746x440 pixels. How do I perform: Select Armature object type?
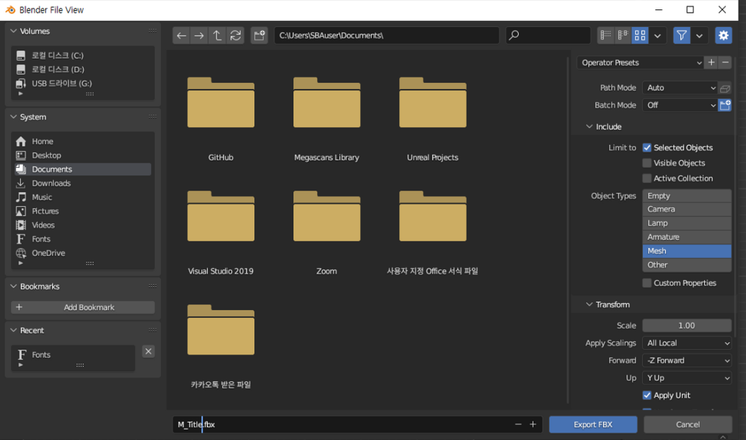[x=687, y=237]
